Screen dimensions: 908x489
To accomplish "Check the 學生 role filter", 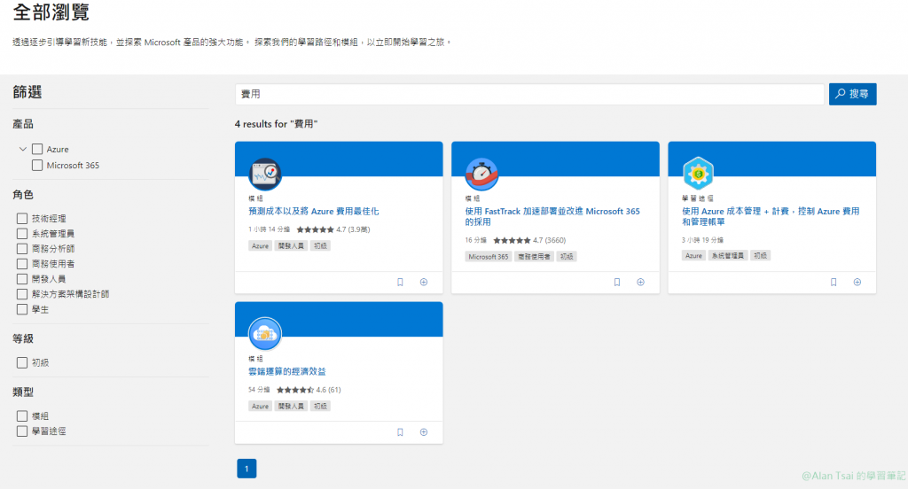I will [22, 309].
